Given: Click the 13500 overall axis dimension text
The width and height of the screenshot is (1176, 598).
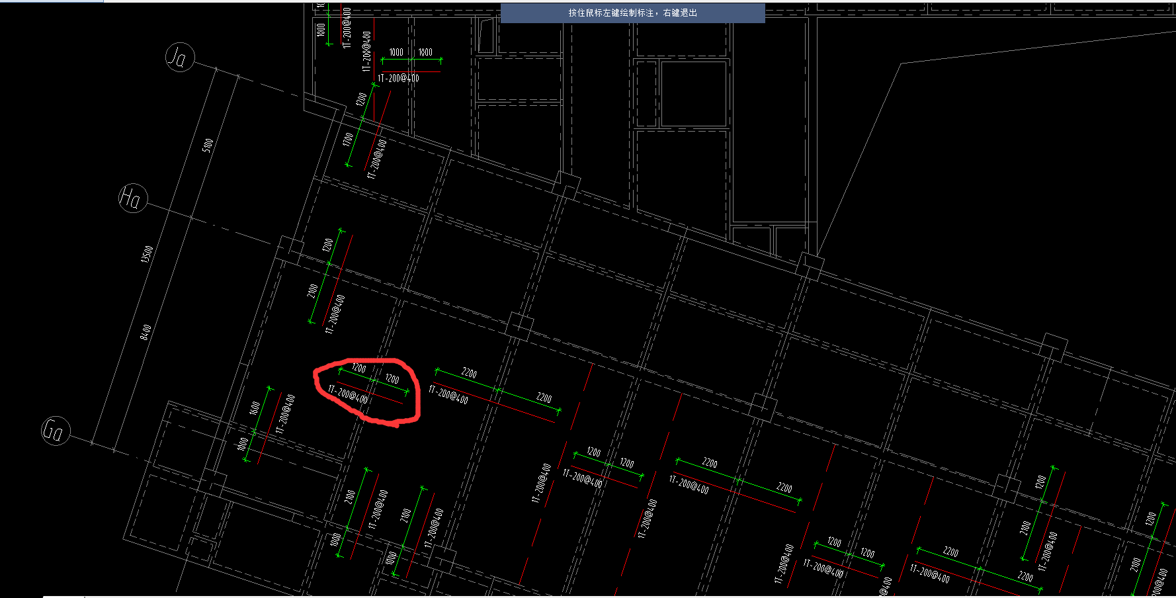Looking at the screenshot, I should 147,254.
